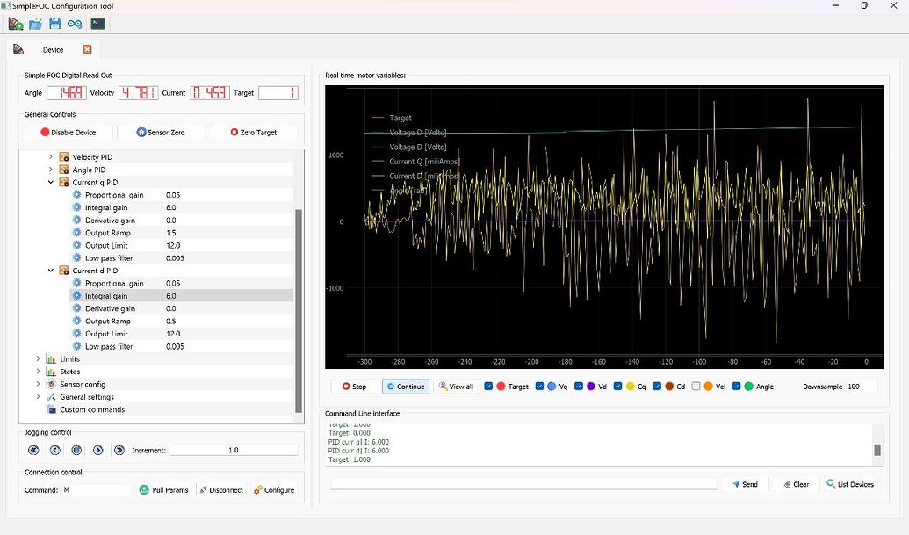Open the terminal console icon in the toolbar
Screen dimensions: 909x535
(98, 23)
